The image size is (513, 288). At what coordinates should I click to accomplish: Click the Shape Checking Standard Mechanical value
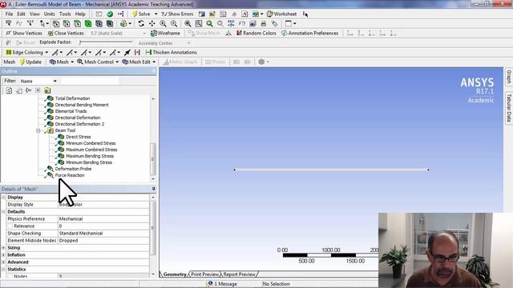click(103, 233)
